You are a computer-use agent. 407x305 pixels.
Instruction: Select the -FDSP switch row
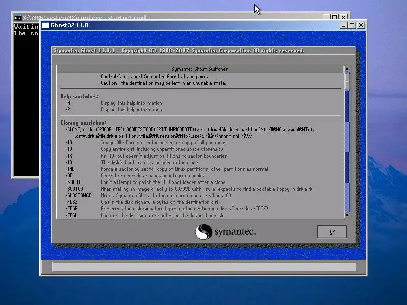167,209
